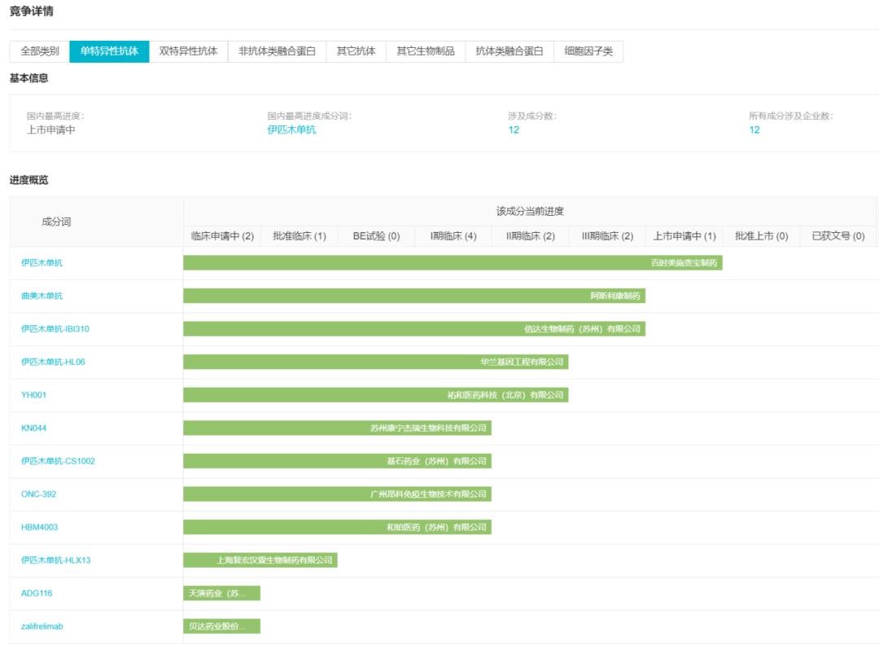Screen dimensions: 879x646
Task: Open the 伊匹木单抗-HL06 ingredient link
Action: pyautogui.click(x=53, y=362)
